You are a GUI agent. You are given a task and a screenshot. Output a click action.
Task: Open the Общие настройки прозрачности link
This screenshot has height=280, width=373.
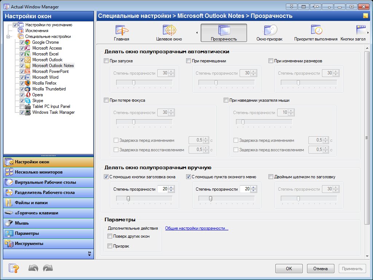[x=197, y=229]
